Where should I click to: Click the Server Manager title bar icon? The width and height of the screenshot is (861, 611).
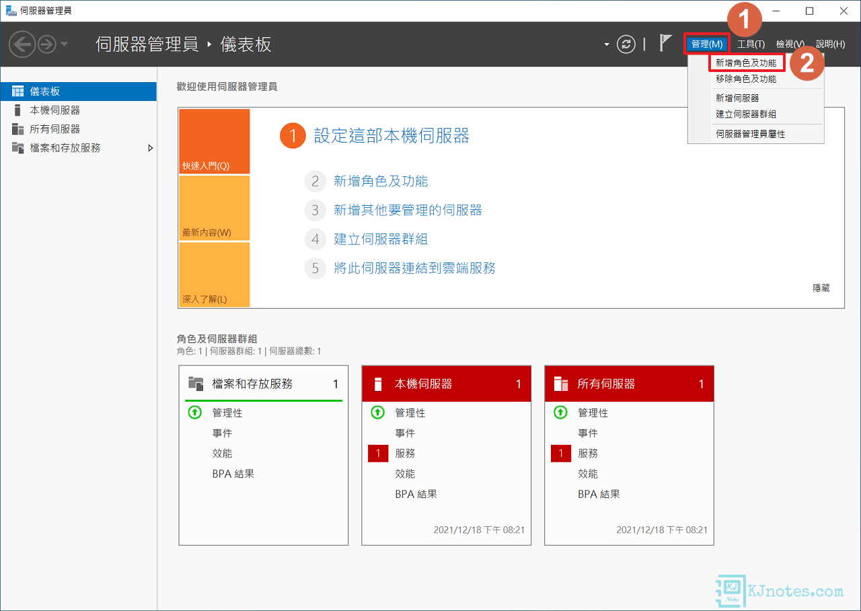coord(11,11)
